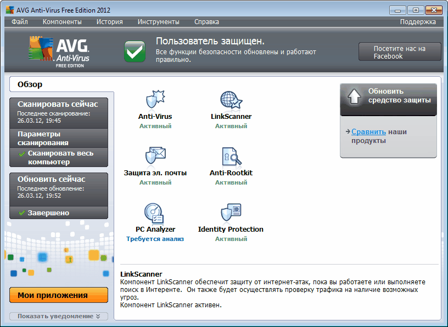Screen dimensions: 448x327
Task: Open the Компоненты menu
Action: (x=62, y=22)
